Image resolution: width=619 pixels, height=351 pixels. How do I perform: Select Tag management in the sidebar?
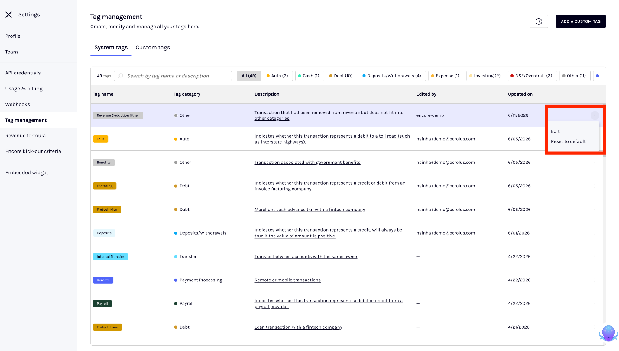click(x=39, y=120)
